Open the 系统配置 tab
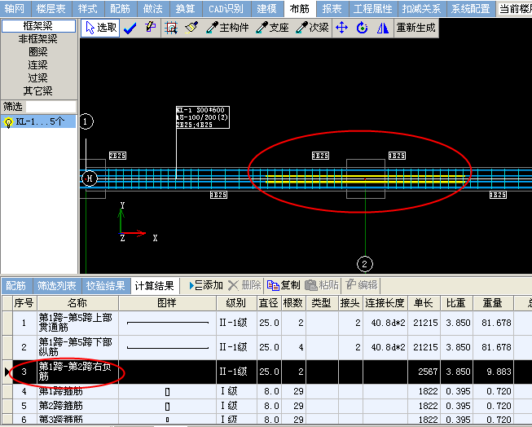The height and width of the screenshot is (427, 532). (x=470, y=8)
